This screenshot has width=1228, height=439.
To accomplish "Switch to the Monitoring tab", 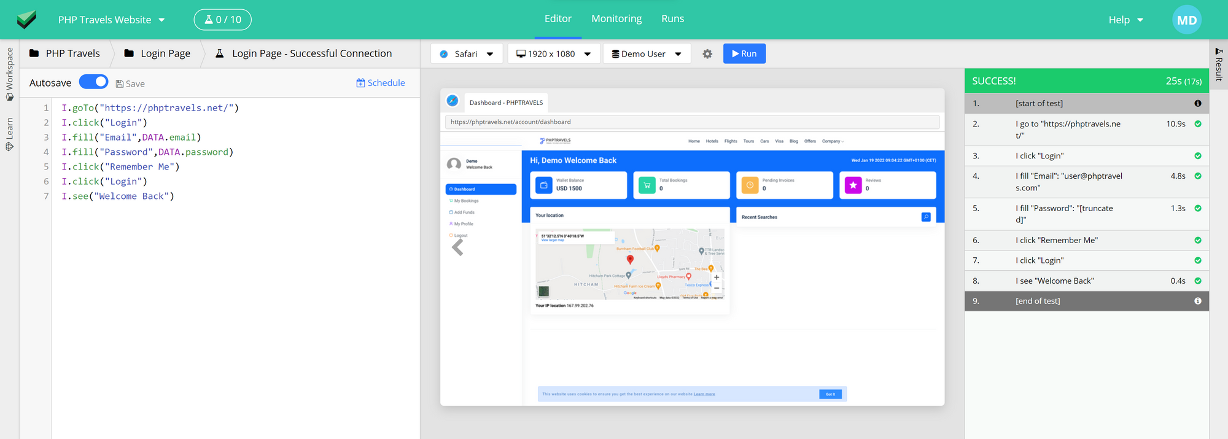I will (x=616, y=19).
